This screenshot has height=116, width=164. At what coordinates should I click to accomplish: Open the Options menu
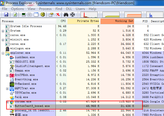click(17, 9)
